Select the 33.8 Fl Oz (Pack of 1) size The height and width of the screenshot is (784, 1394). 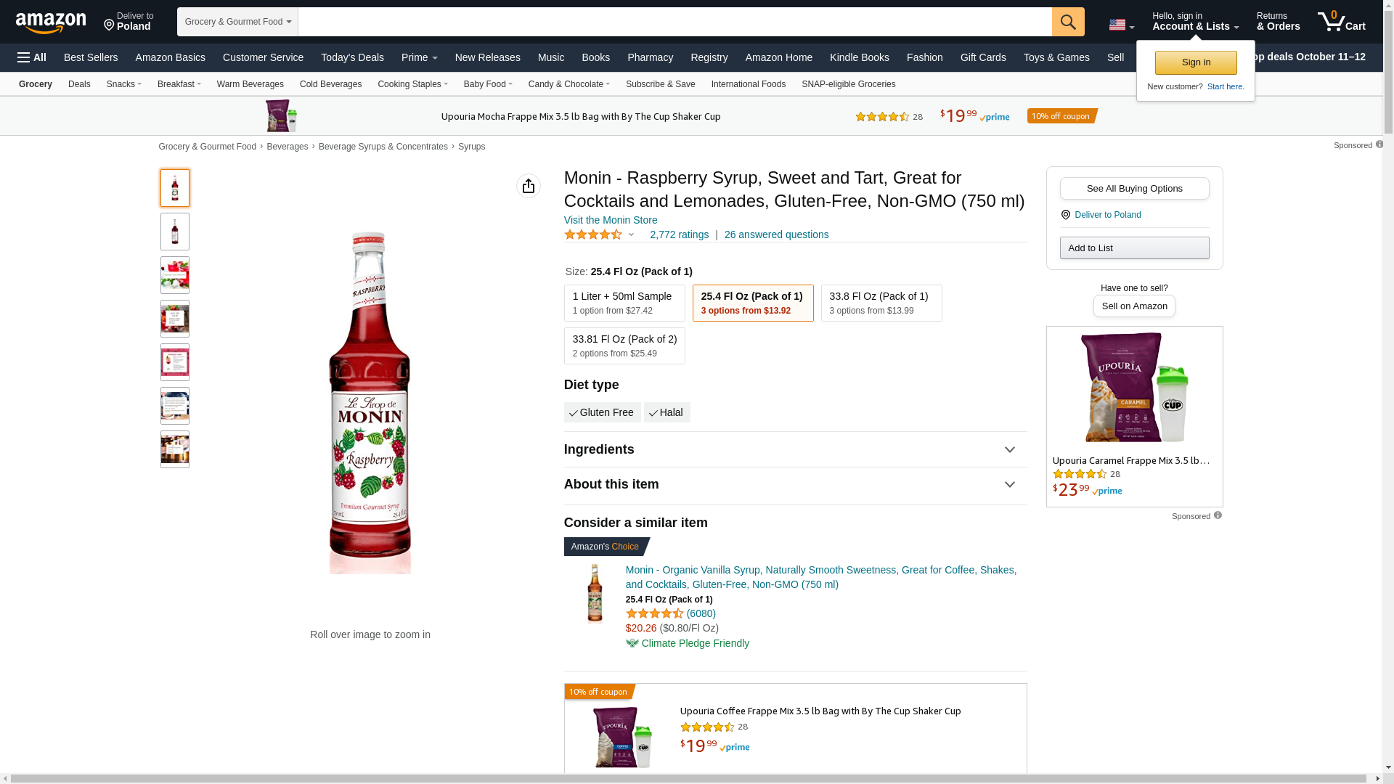(881, 303)
